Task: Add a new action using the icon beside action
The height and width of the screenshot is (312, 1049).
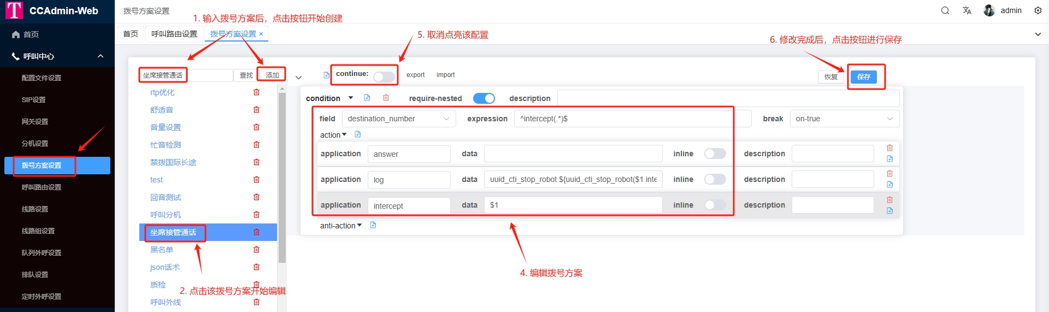Action: click(358, 134)
